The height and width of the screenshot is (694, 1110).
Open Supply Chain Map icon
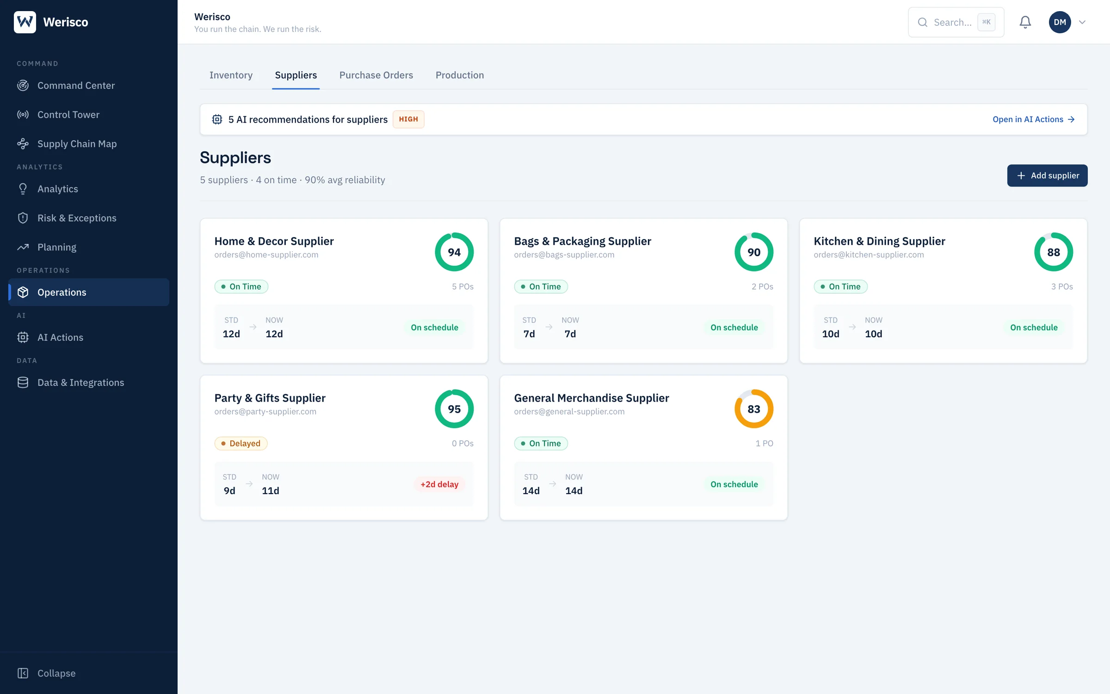[23, 144]
